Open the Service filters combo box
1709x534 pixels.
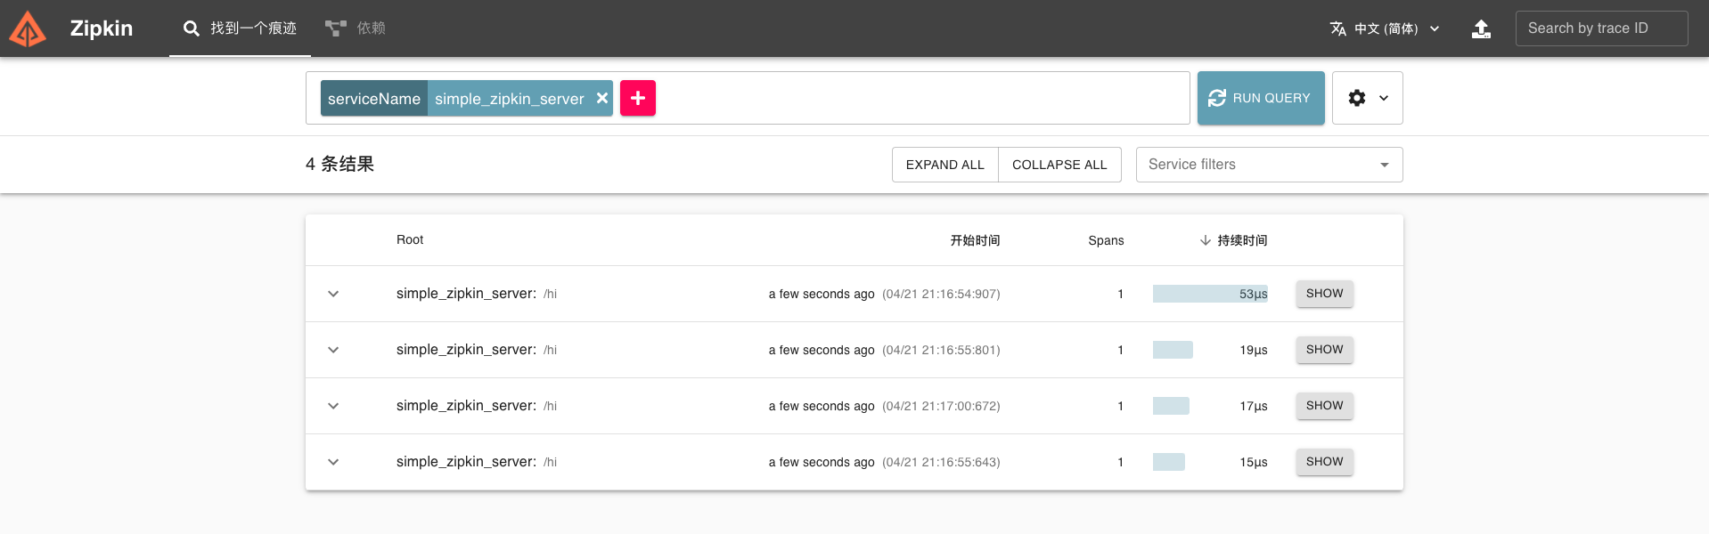(x=1270, y=165)
